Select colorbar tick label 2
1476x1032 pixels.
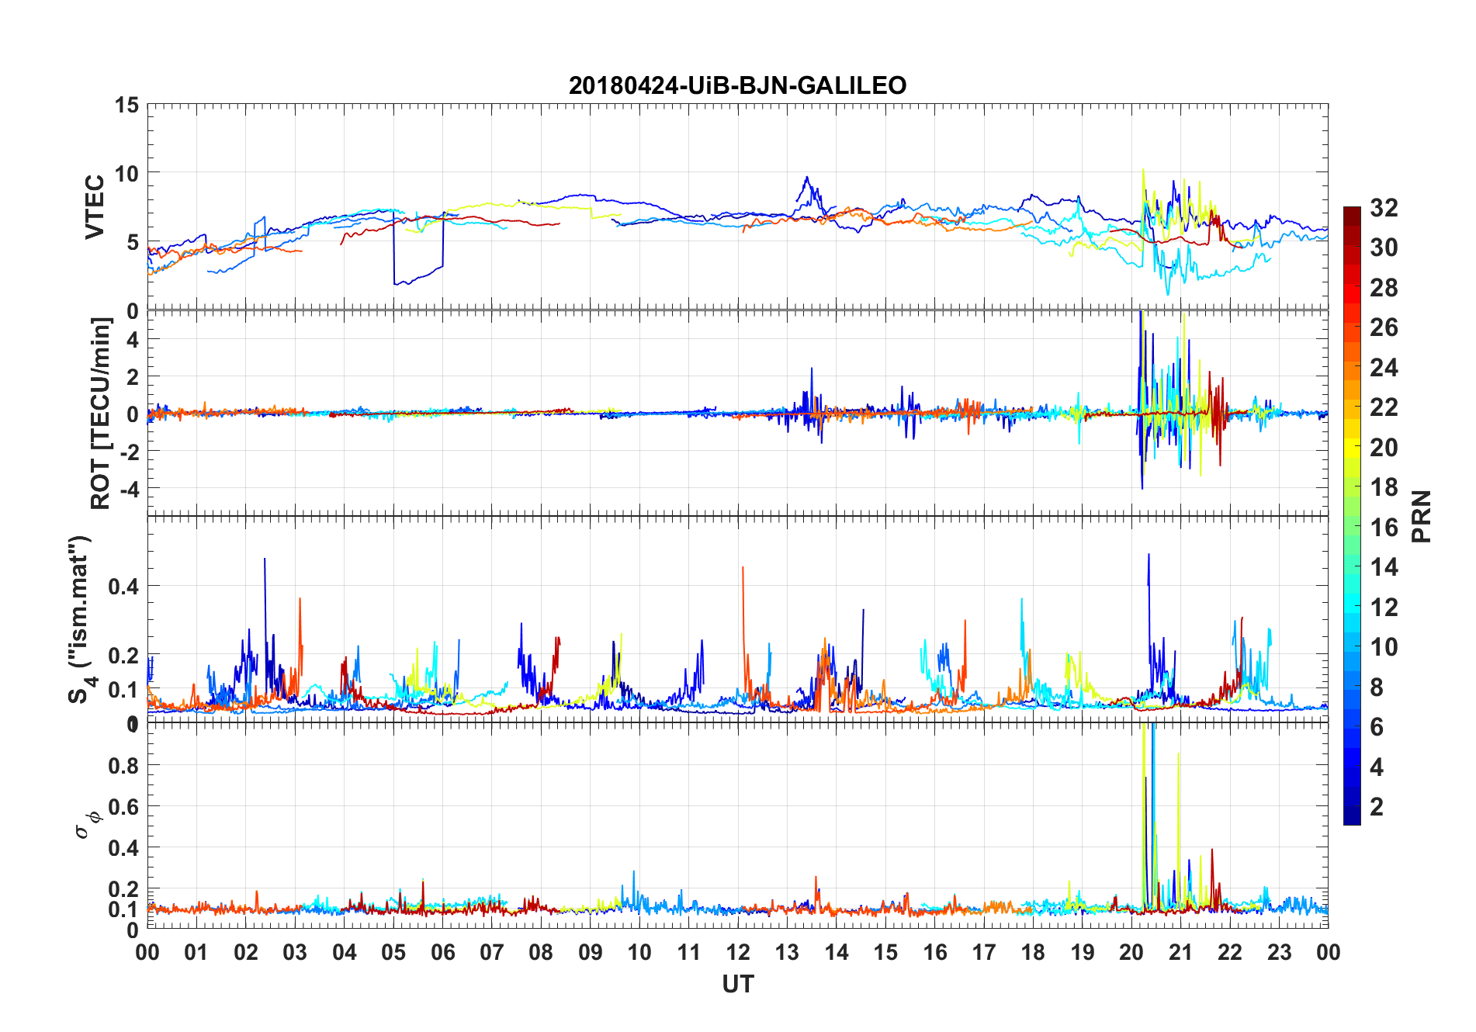1377,807
